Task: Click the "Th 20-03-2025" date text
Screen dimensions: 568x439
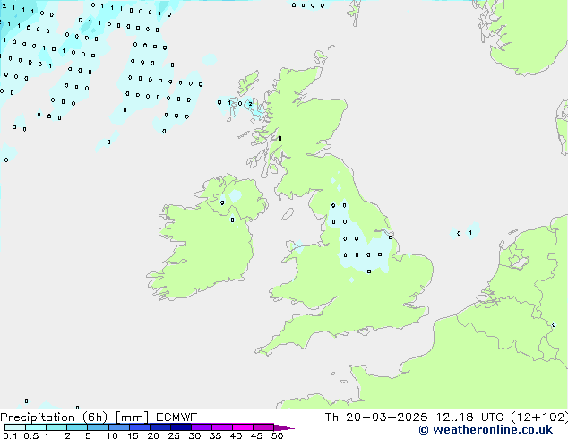Action: (376, 417)
